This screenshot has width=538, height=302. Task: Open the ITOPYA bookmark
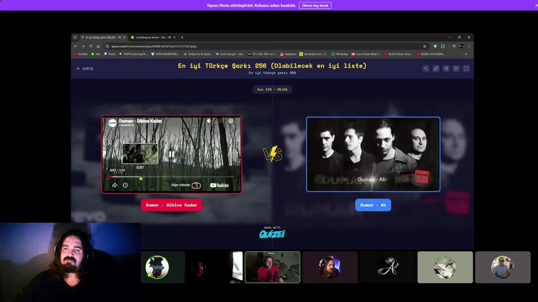click(133, 54)
